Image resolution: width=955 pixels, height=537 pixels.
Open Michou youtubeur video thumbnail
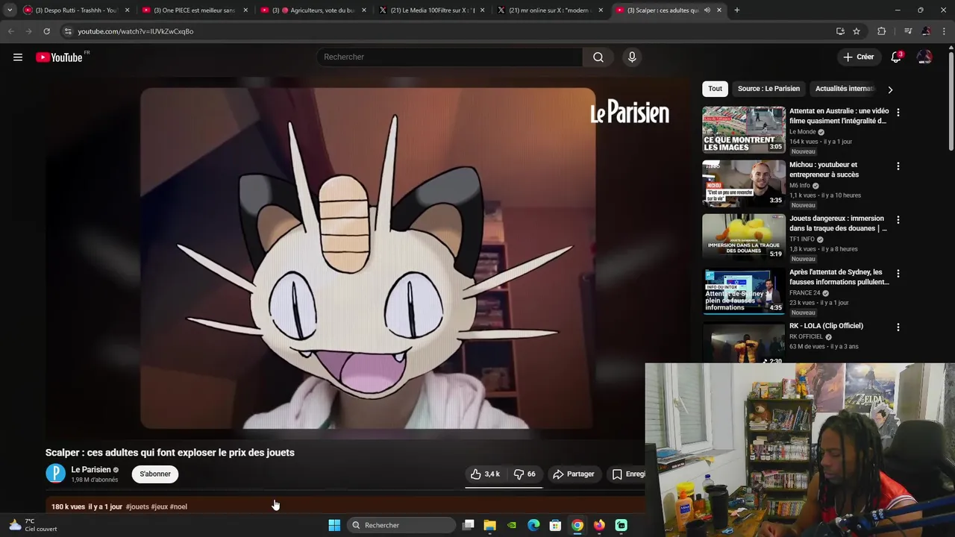744,183
